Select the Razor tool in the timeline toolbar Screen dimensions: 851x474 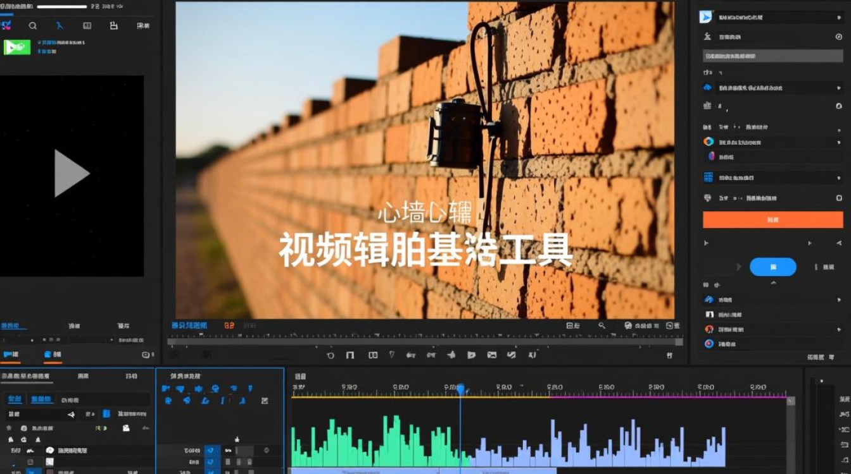392,355
